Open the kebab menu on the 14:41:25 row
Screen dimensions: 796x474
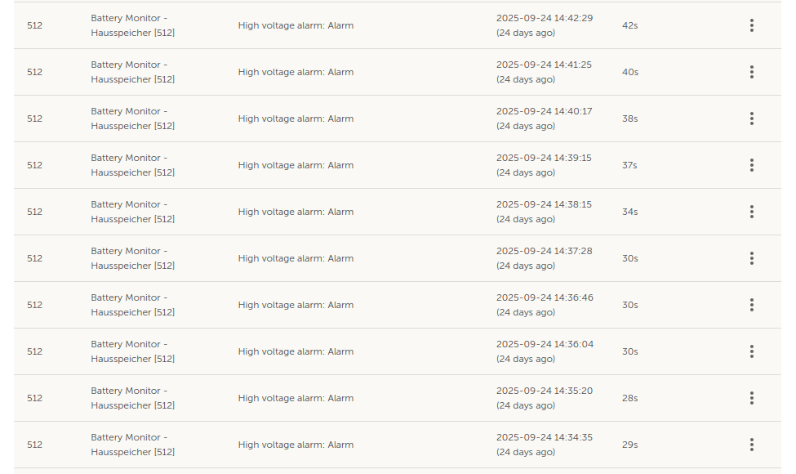pyautogui.click(x=751, y=72)
